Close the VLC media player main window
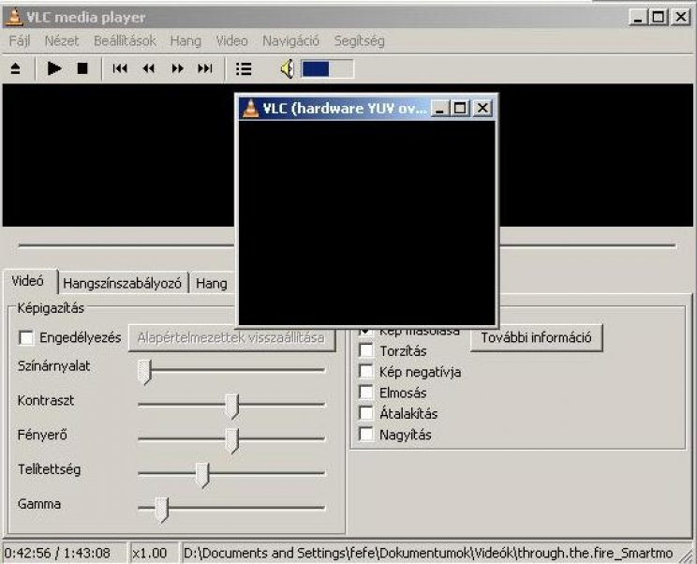This screenshot has width=697, height=564. 680,17
